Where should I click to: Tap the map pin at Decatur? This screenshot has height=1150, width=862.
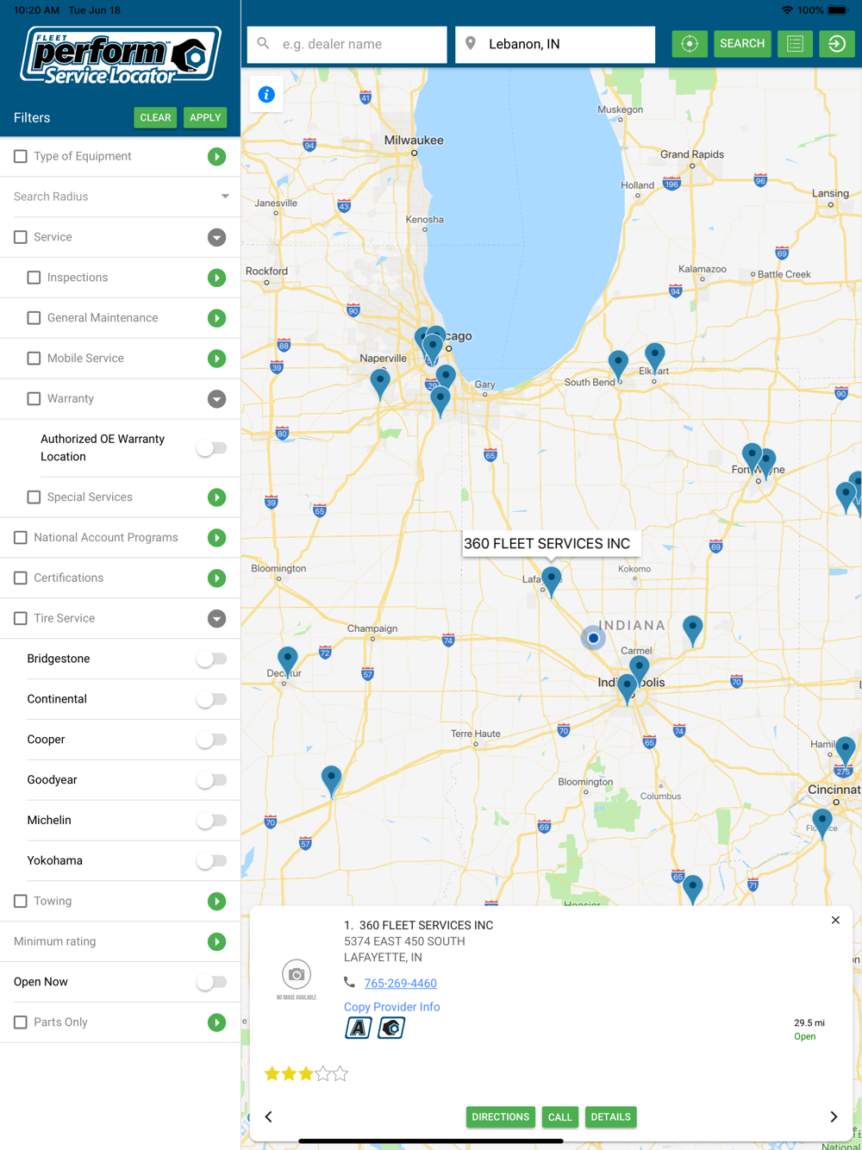coord(288,663)
